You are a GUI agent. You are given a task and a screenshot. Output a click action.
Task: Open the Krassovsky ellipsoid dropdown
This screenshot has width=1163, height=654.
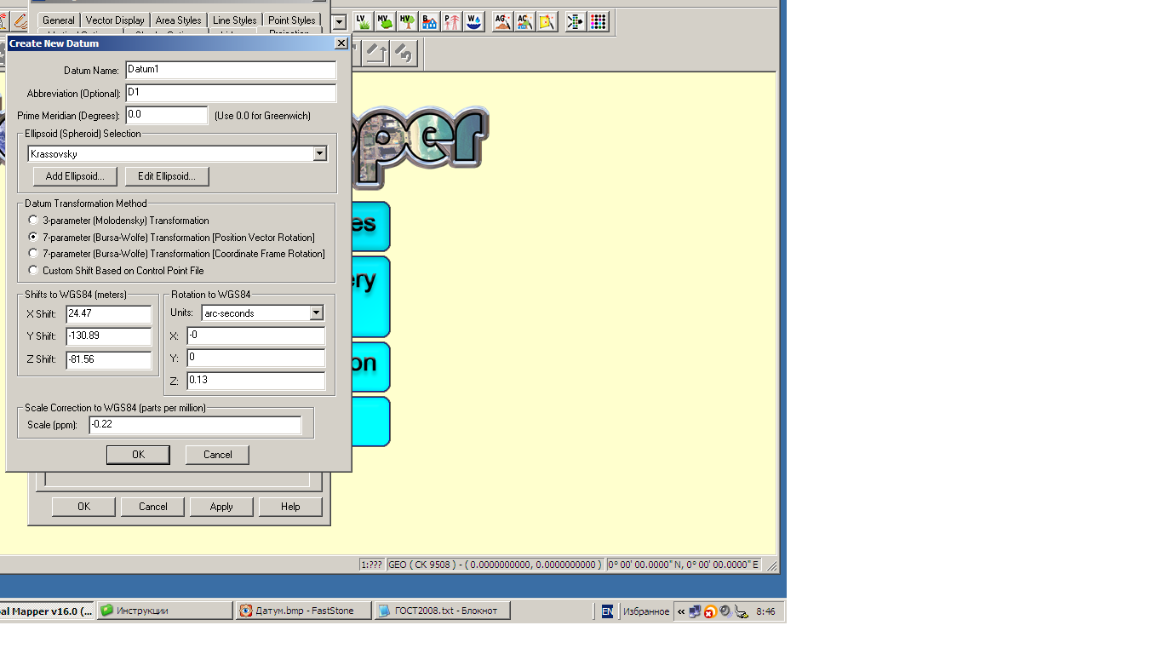pyautogui.click(x=319, y=154)
